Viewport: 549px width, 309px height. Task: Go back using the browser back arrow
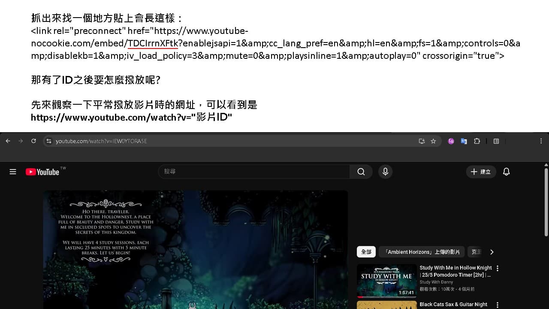[8, 141]
